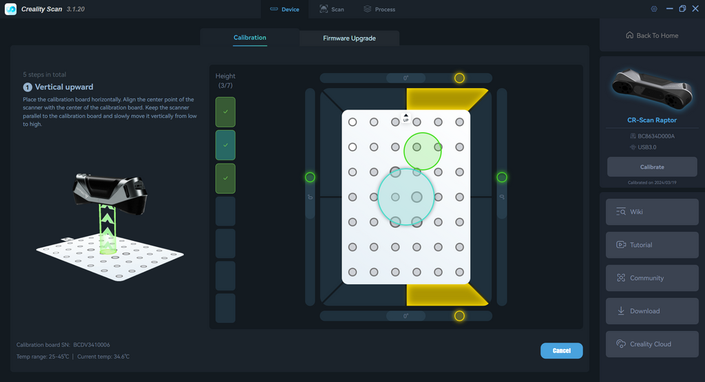705x382 pixels.
Task: Select the Calibration tab
Action: pos(249,38)
